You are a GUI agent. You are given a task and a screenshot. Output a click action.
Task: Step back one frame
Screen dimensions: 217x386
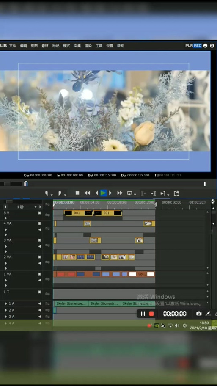(x=97, y=193)
